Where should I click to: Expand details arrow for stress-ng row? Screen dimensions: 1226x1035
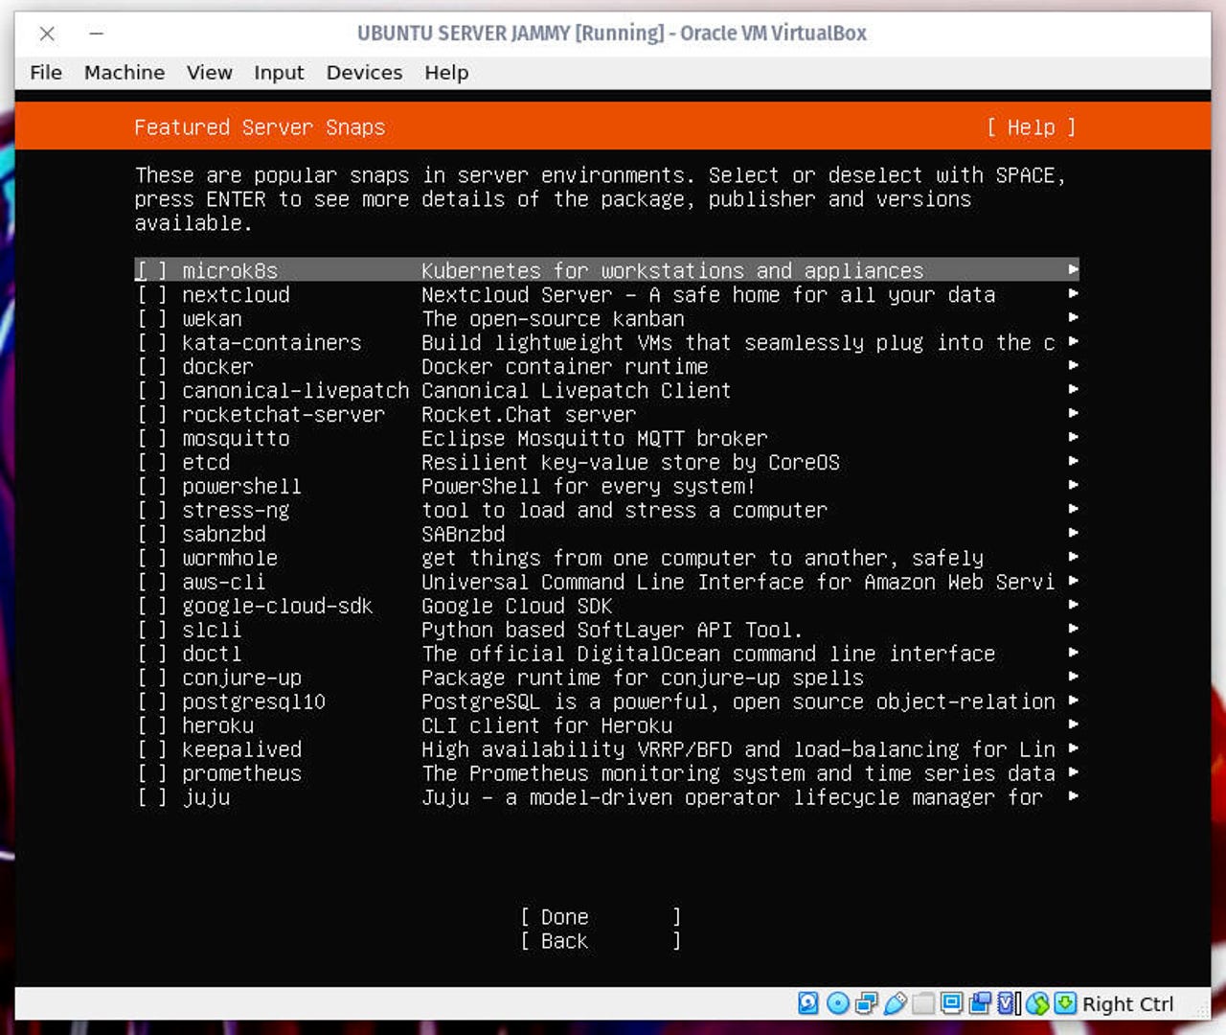tap(1073, 509)
